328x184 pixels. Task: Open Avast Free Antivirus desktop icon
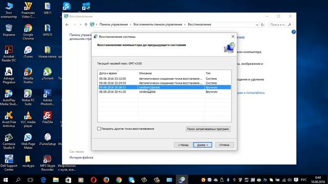[x=9, y=119]
